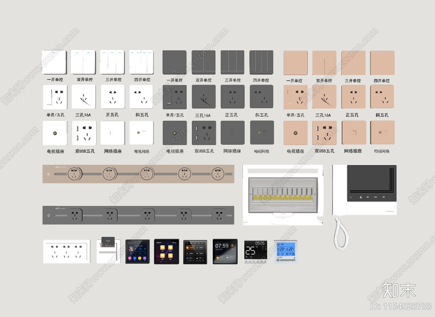Viewport: 435px width, 317px height.
Task: Pick the gray 单开/五孔 switch socket
Action: click(x=175, y=97)
